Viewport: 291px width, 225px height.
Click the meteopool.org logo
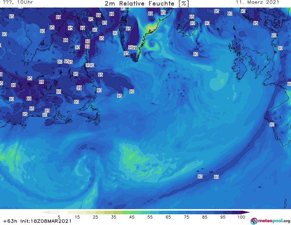(270, 221)
